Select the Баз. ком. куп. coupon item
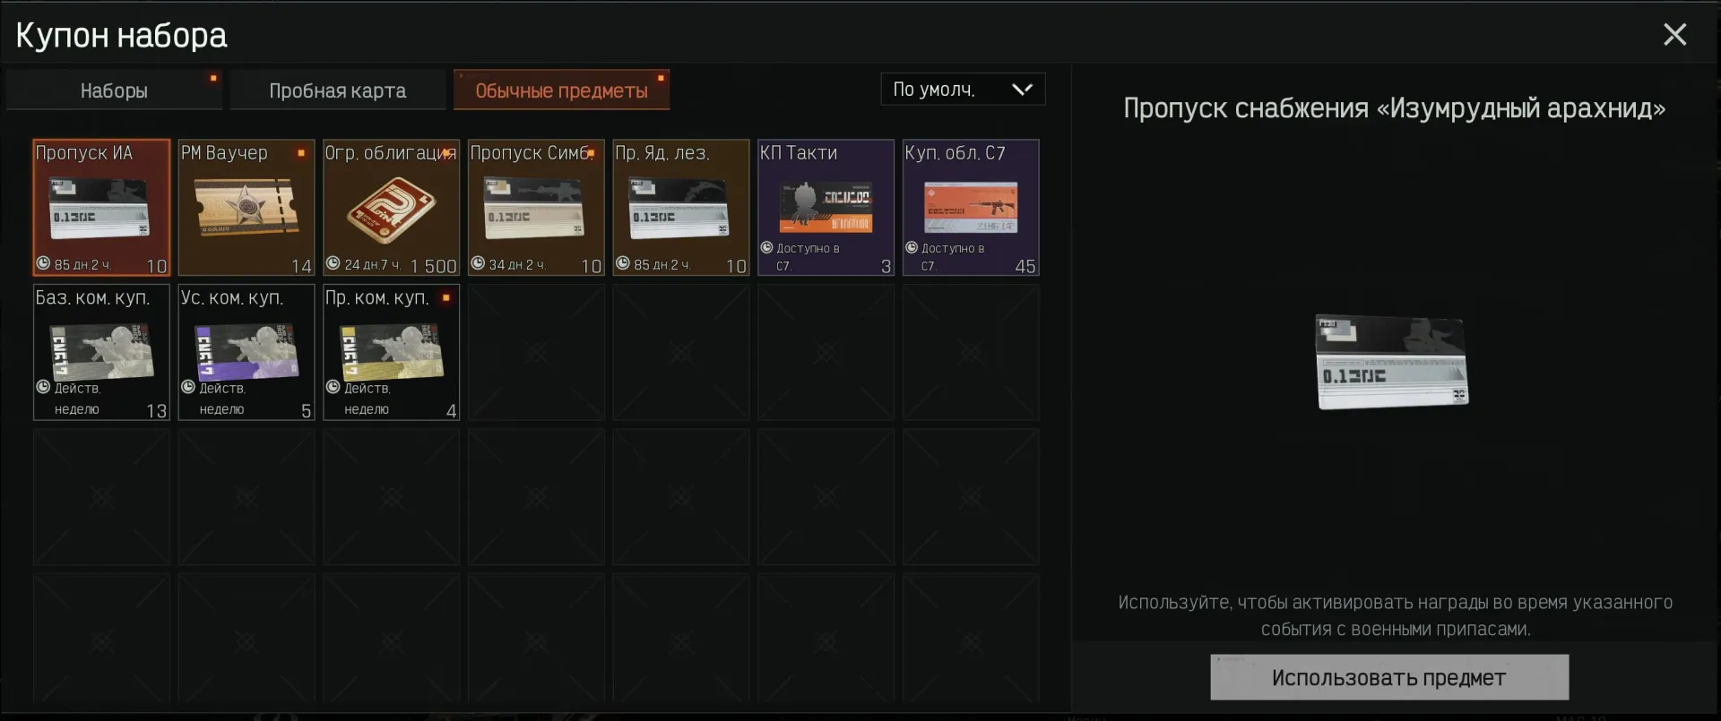 tap(101, 352)
